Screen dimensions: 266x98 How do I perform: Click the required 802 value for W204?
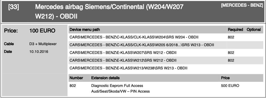(231, 37)
